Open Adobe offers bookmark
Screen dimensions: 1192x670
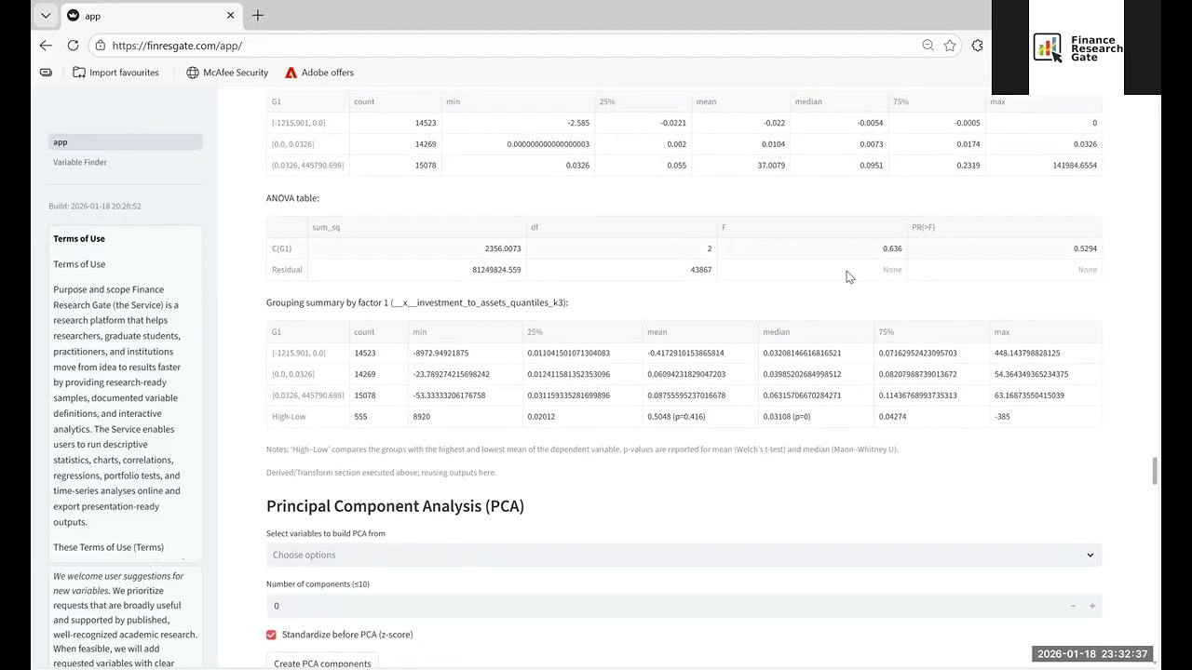(x=319, y=73)
